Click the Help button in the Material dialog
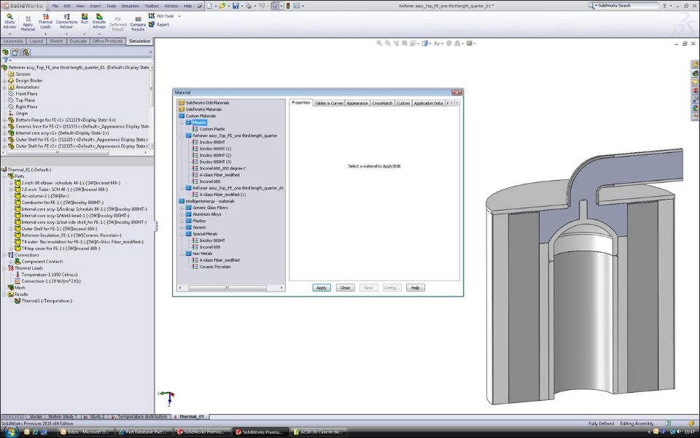 (415, 288)
